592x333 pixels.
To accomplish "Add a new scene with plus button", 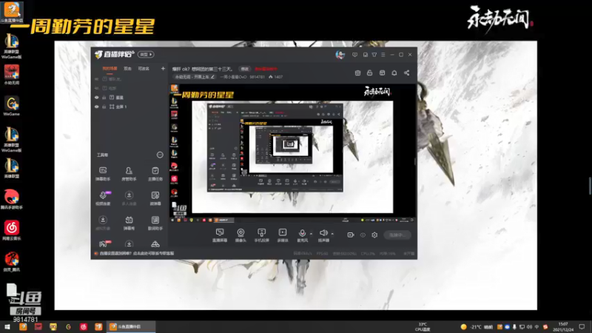I will coord(163,69).
